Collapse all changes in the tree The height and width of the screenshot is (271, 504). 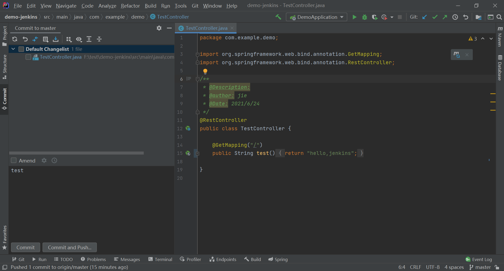(x=99, y=39)
